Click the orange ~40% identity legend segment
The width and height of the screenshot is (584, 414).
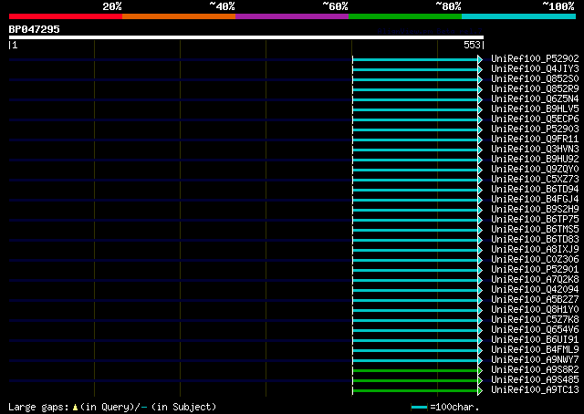coord(179,16)
